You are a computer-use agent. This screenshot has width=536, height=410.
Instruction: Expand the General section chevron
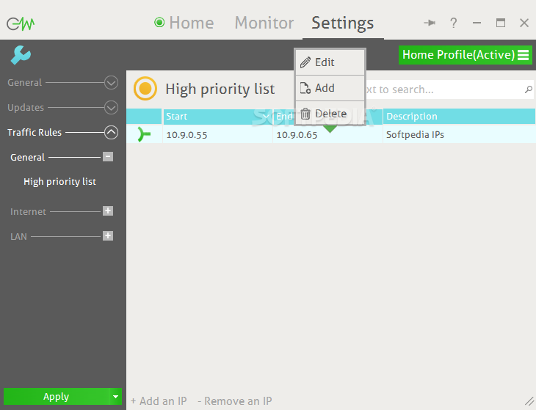(111, 83)
